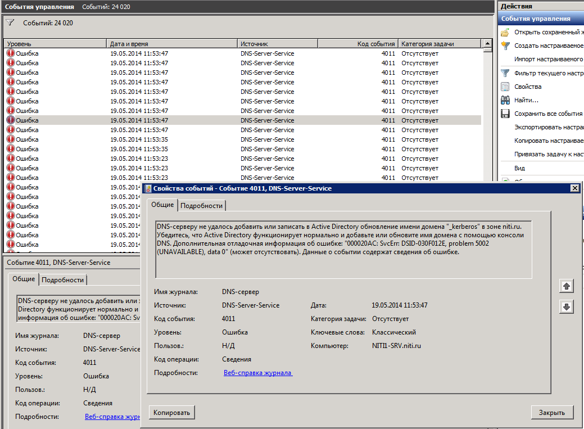This screenshot has width=584, height=429.
Task: Click Открыть сохраненный журнал action
Action: click(x=549, y=33)
